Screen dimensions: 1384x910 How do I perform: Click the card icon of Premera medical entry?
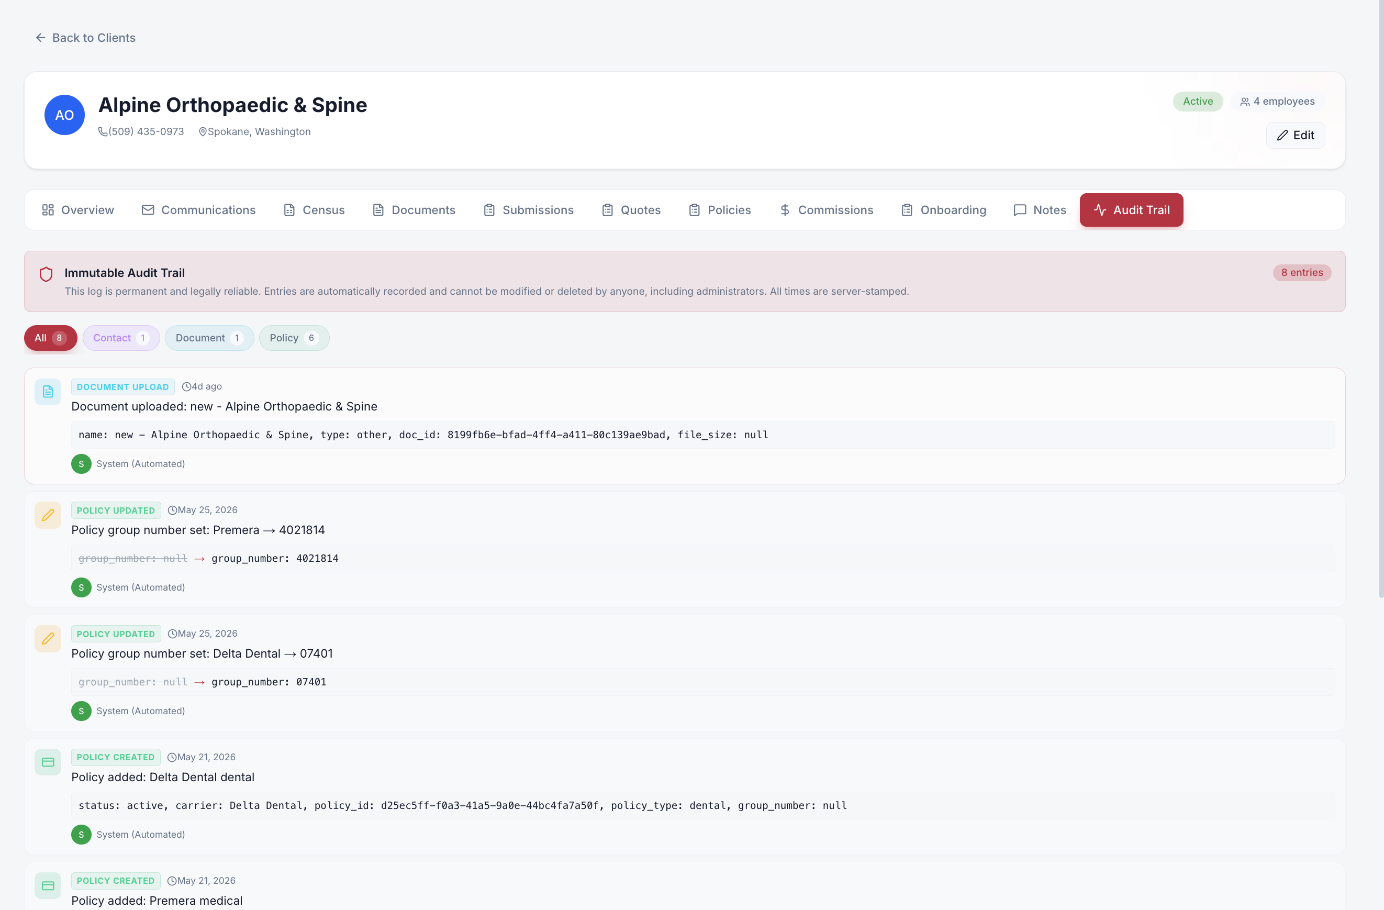point(48,885)
